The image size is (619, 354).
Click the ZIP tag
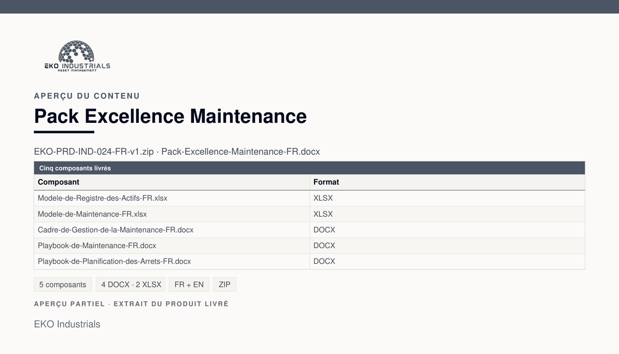224,285
